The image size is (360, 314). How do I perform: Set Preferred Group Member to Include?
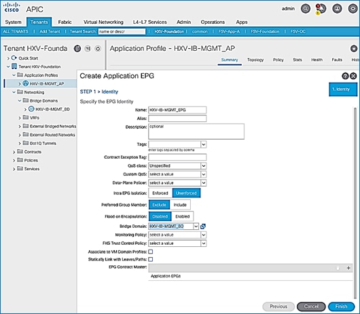coord(180,205)
